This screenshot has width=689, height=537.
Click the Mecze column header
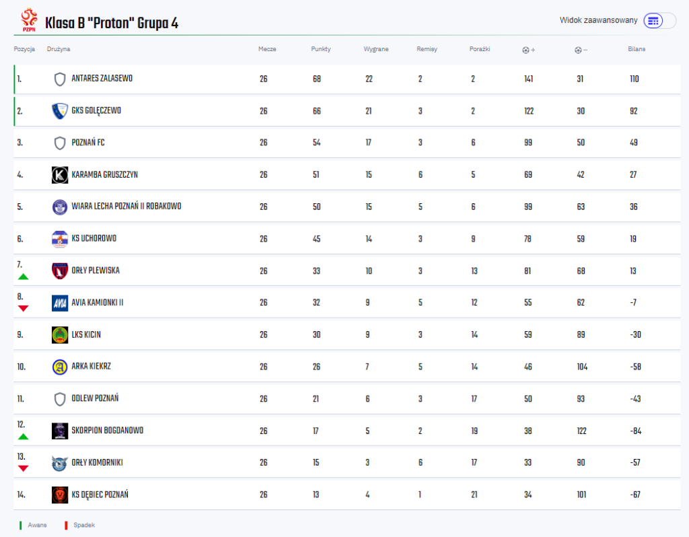coord(267,49)
